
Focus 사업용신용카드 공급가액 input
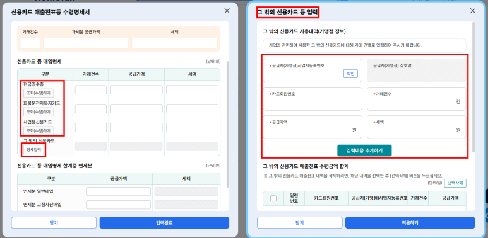click(136, 128)
